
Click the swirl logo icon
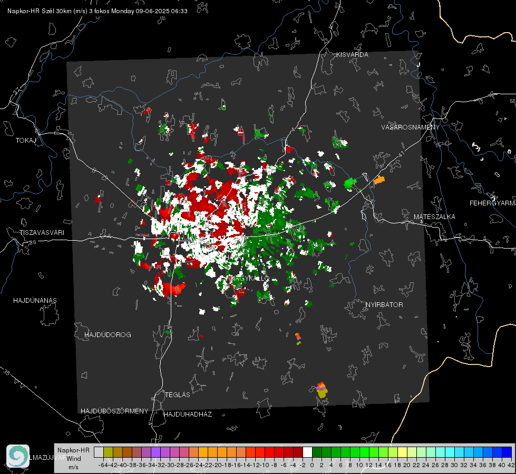(18, 456)
